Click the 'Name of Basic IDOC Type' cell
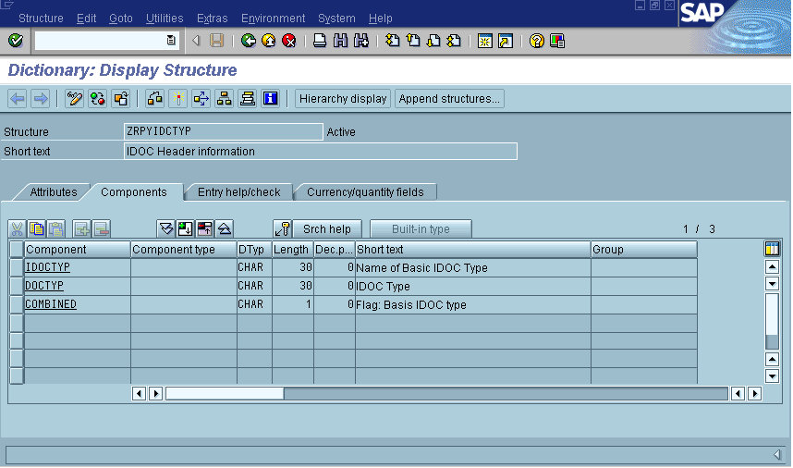 473,267
